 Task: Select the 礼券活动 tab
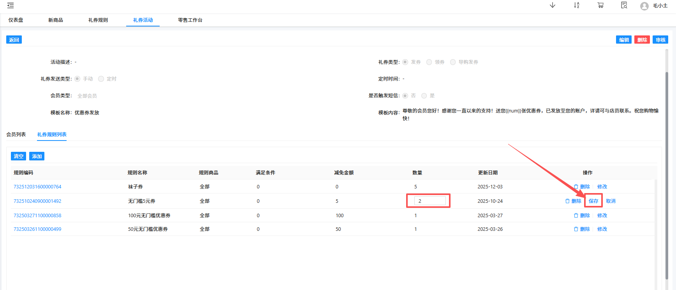pos(143,20)
